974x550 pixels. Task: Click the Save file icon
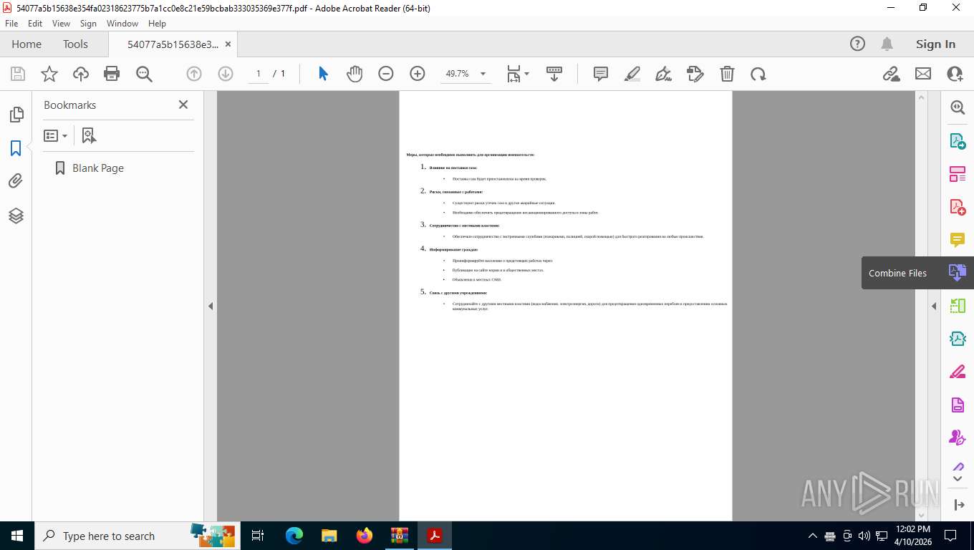click(x=18, y=74)
